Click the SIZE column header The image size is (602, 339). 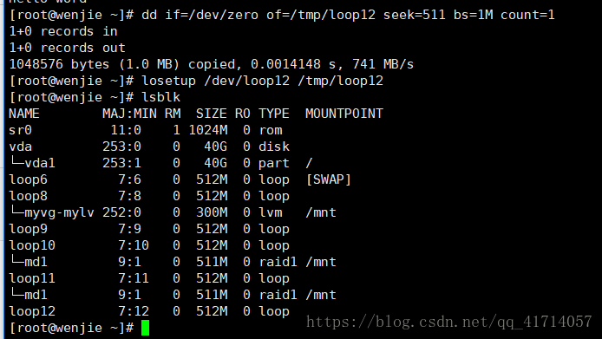point(212,114)
